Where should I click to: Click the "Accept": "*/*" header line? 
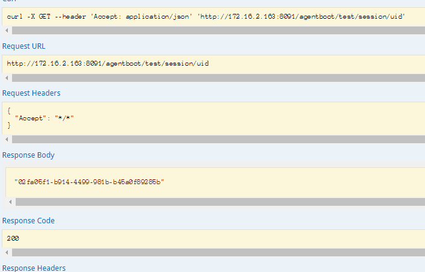[44, 119]
